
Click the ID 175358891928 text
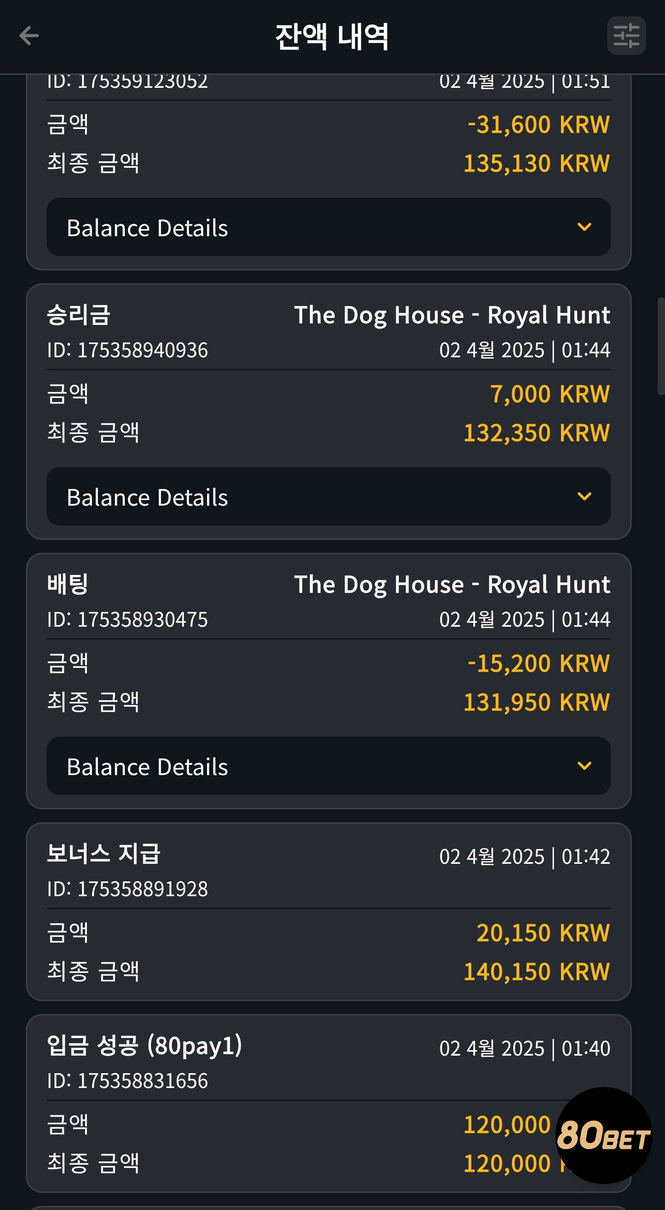pyautogui.click(x=127, y=889)
